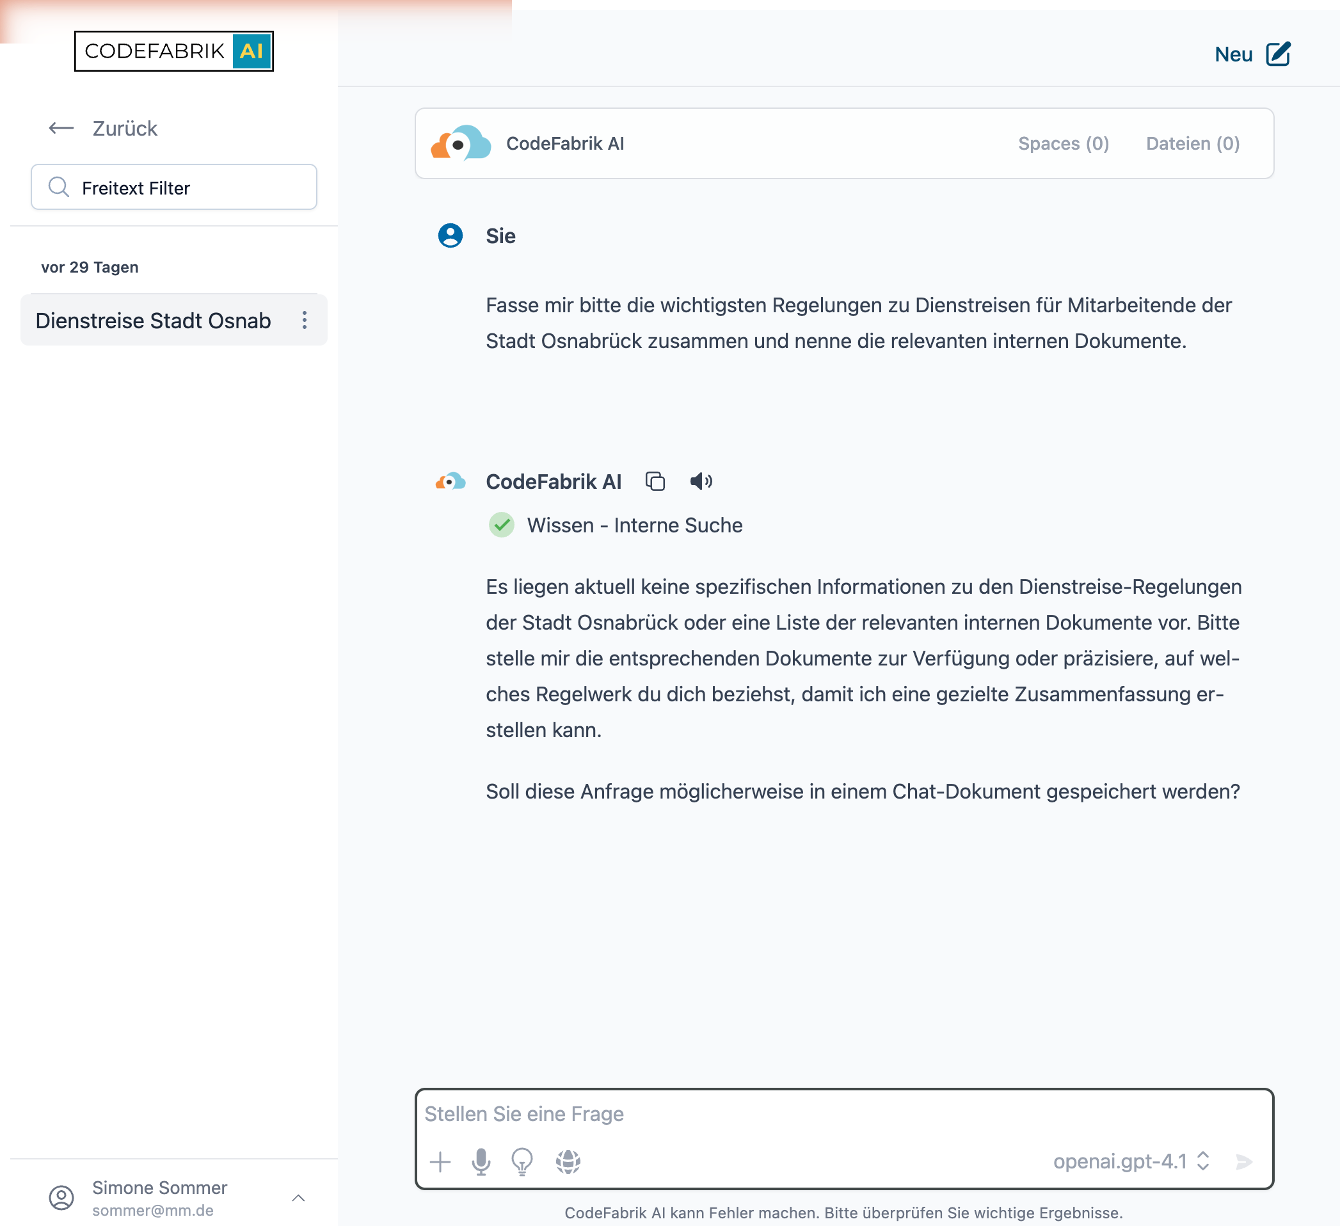This screenshot has width=1340, height=1226.
Task: Click the Zurück link
Action: 124,128
